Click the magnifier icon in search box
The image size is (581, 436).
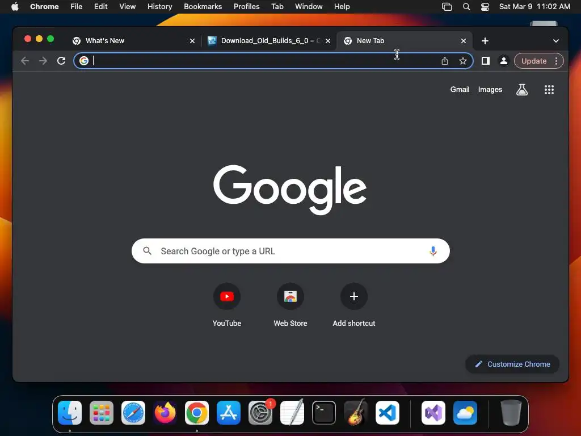click(x=147, y=251)
